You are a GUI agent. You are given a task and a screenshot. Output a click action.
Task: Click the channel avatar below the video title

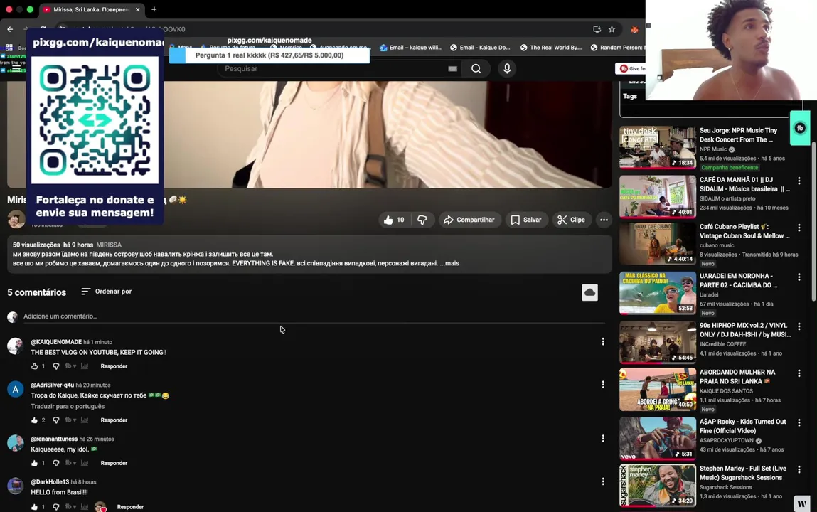[x=16, y=219]
